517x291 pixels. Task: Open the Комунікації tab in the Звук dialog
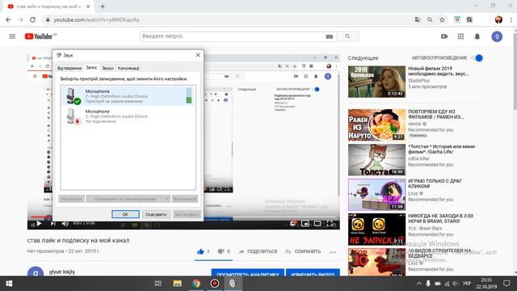click(128, 68)
